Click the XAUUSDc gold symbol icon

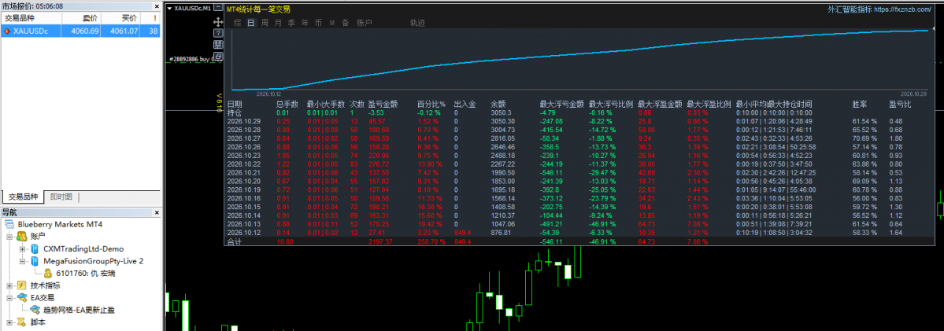coord(7,31)
